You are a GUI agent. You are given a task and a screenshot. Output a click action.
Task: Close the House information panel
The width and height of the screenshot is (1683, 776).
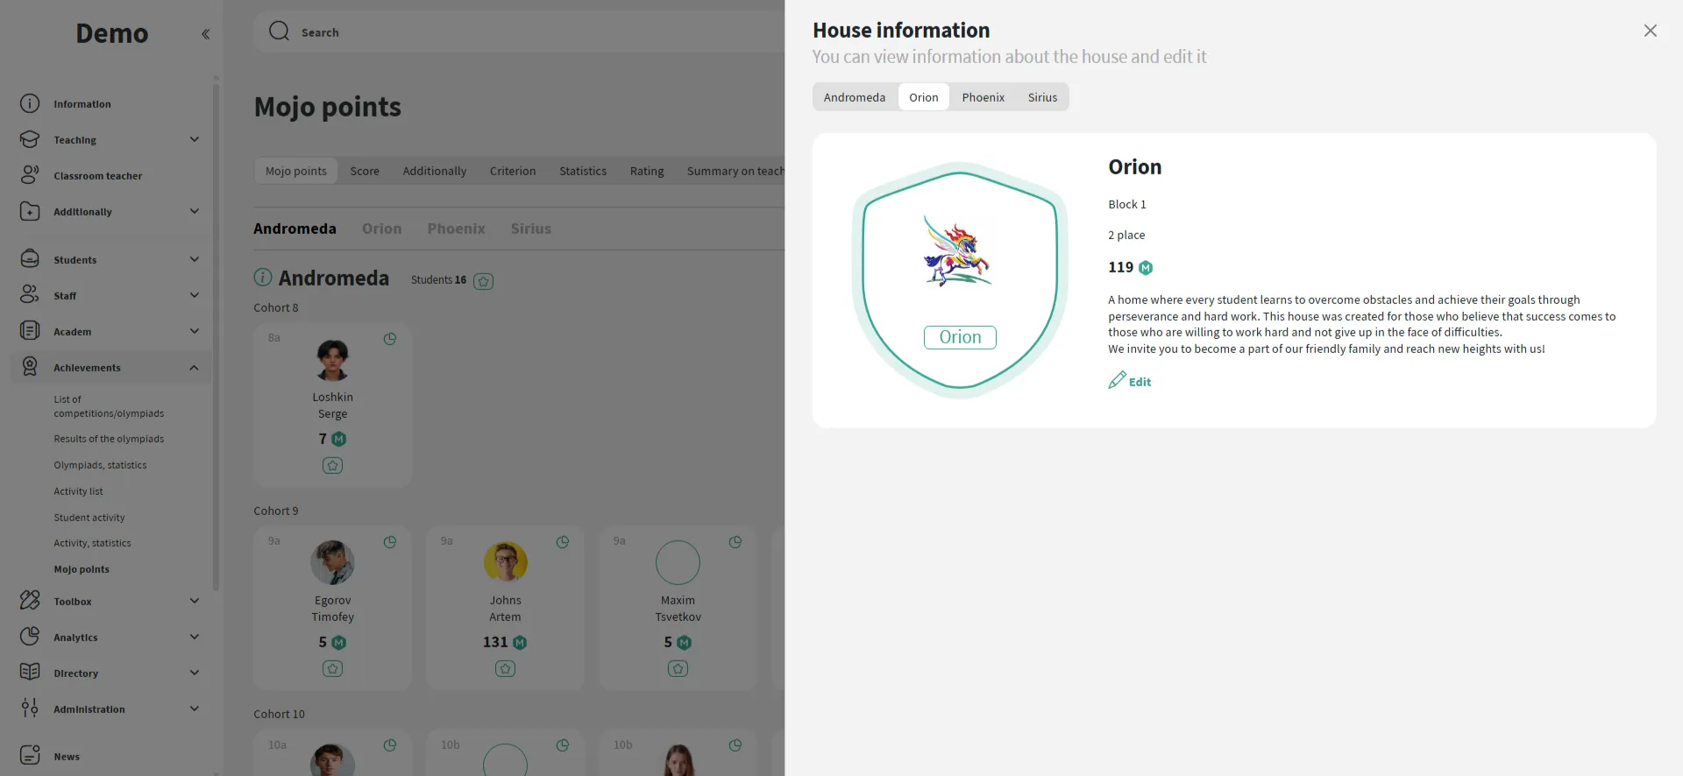(x=1650, y=31)
